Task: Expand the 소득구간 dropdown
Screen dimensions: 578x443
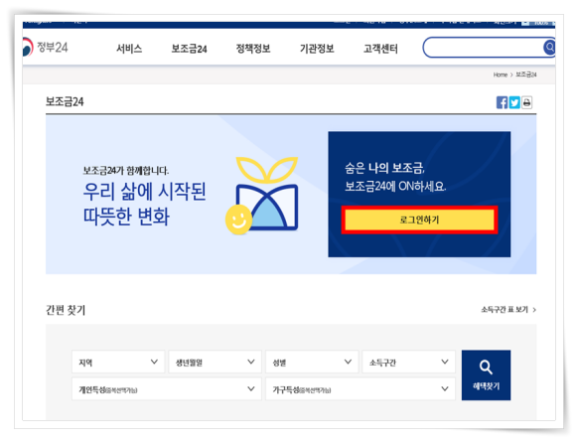Action: [409, 362]
